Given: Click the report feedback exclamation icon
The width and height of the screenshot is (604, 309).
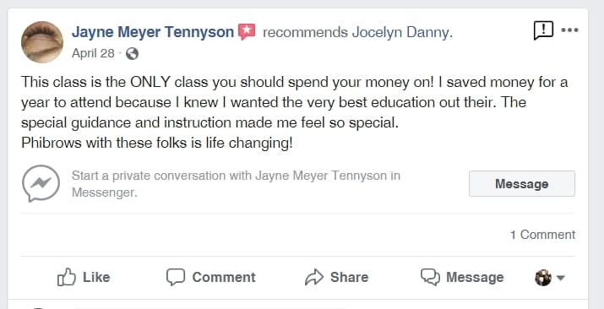Looking at the screenshot, I should [x=543, y=30].
